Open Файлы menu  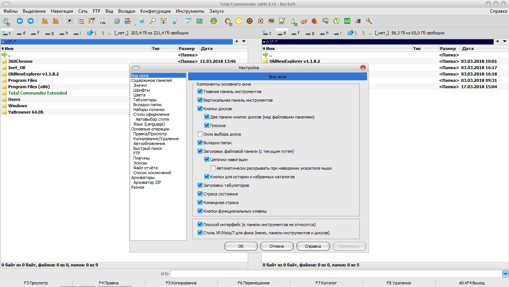point(10,11)
